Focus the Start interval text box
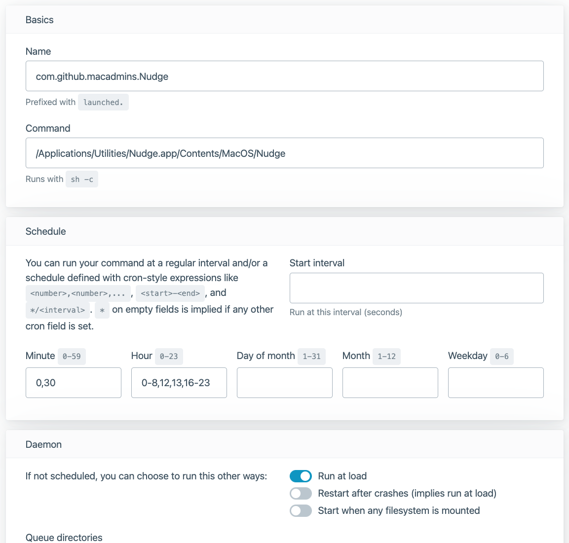Image resolution: width=569 pixels, height=543 pixels. [x=416, y=288]
